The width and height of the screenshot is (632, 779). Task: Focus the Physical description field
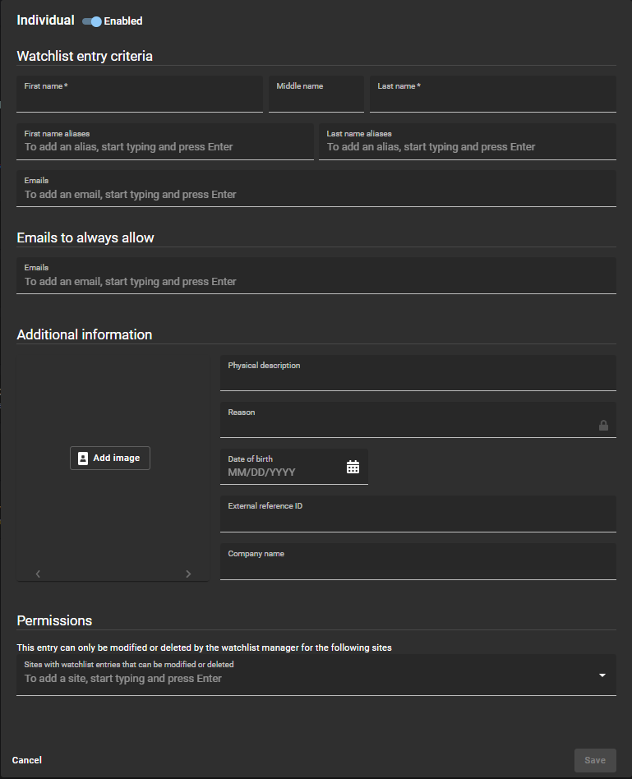coord(417,378)
